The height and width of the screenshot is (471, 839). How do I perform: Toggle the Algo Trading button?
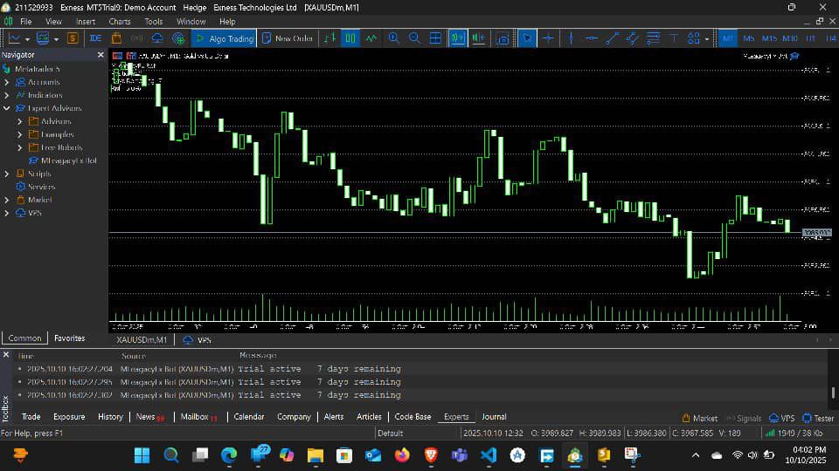point(224,38)
